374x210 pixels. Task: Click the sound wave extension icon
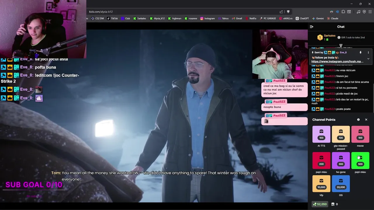point(337,12)
